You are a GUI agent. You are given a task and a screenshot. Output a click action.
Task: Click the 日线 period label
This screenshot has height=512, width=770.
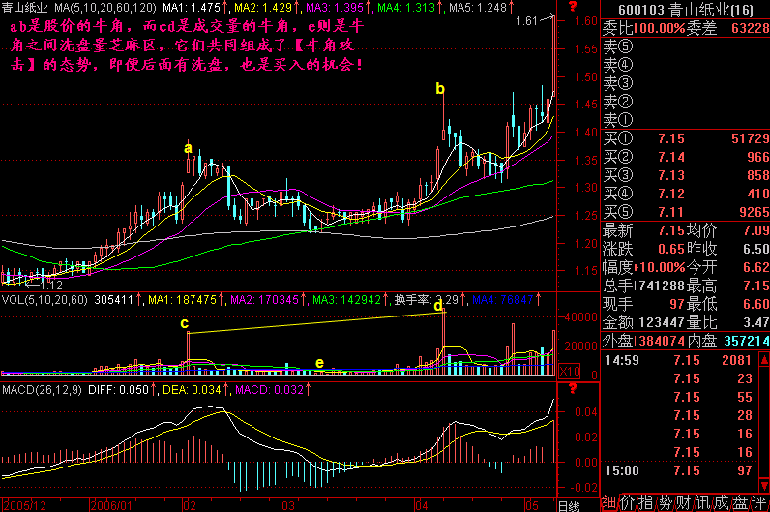(x=570, y=505)
